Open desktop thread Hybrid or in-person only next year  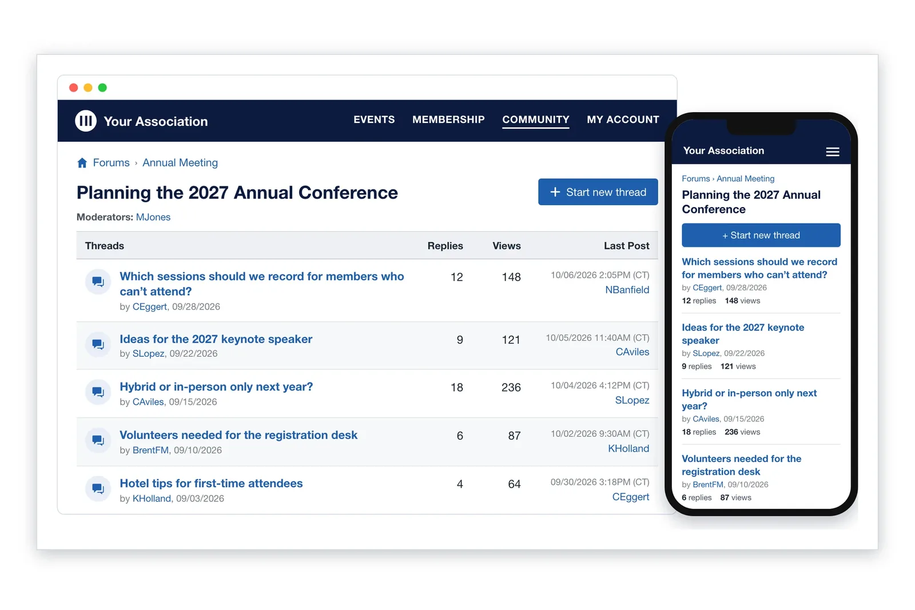pyautogui.click(x=216, y=387)
